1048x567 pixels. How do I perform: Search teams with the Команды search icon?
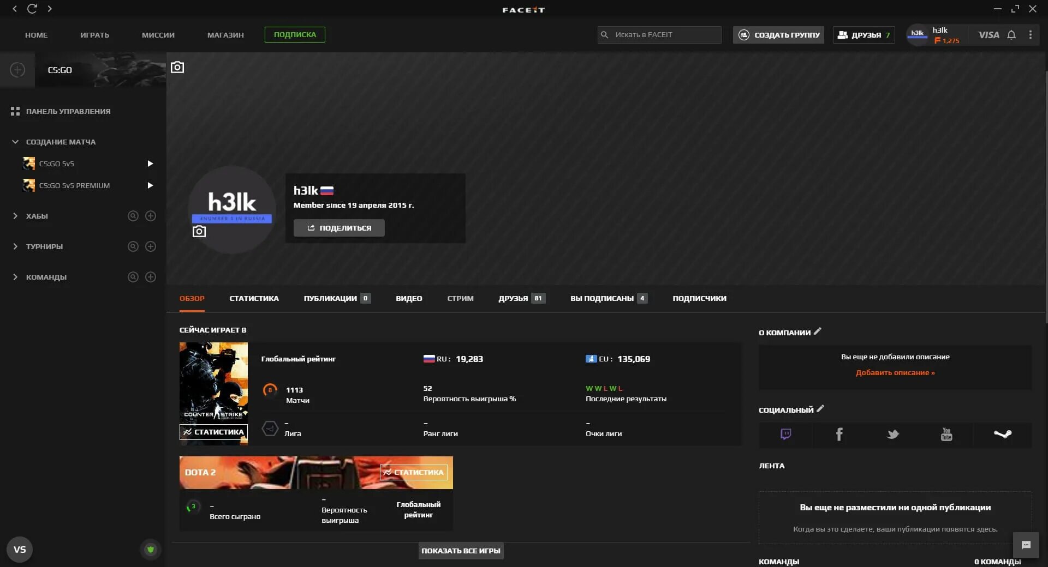133,277
